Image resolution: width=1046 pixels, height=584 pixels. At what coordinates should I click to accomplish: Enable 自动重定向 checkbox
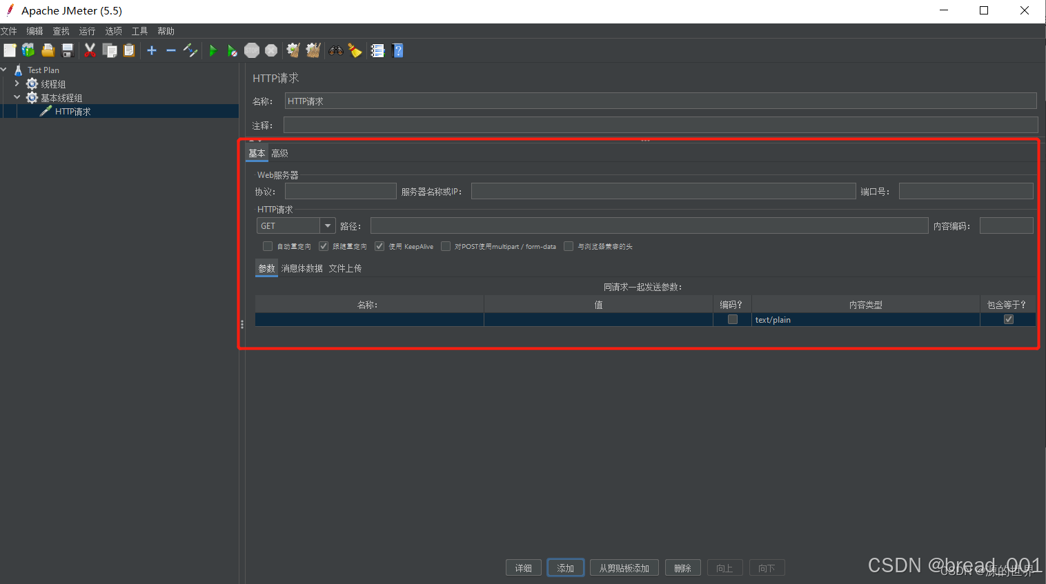[267, 245]
